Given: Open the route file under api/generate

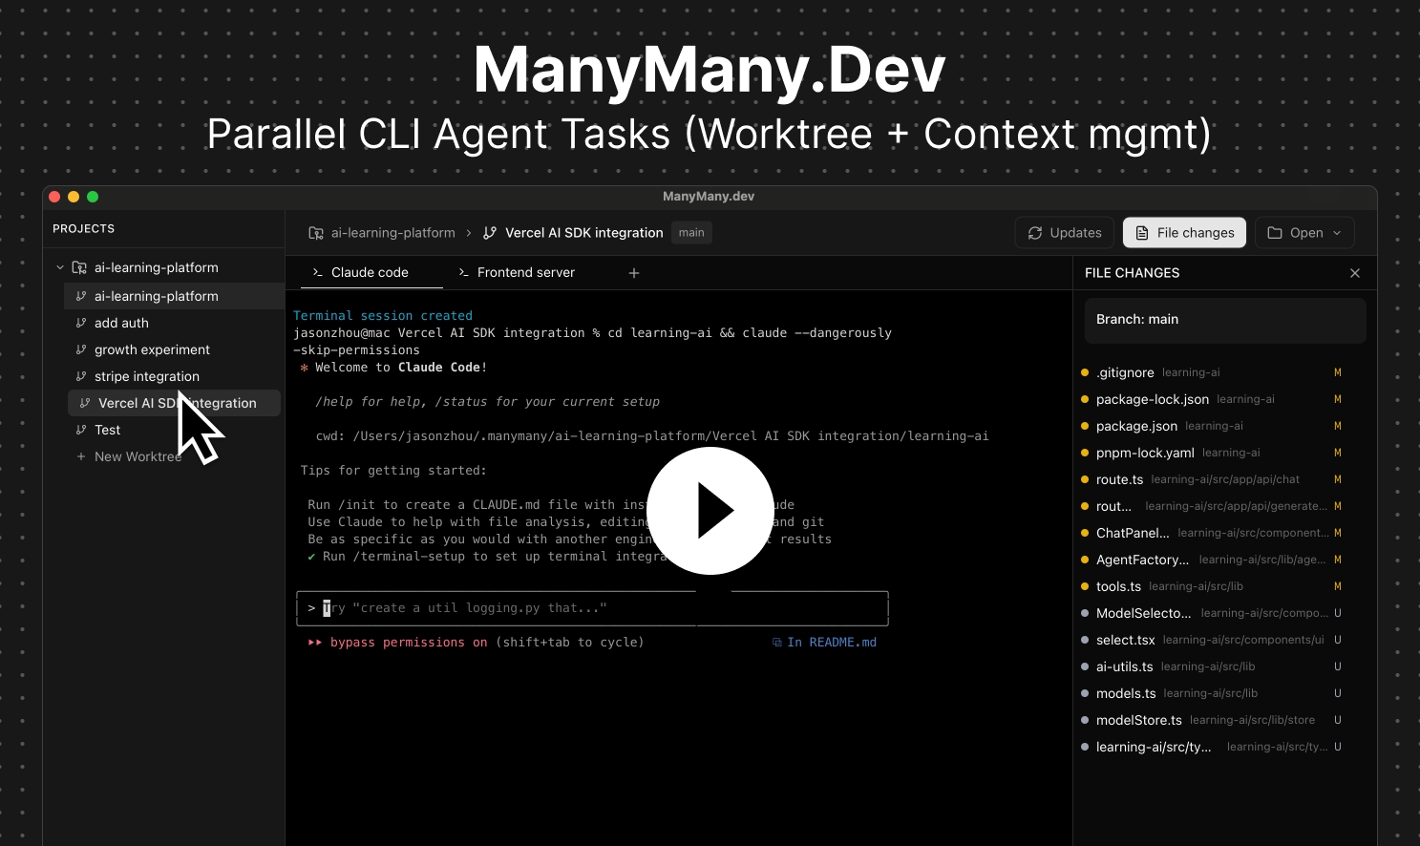Looking at the screenshot, I should (1213, 506).
